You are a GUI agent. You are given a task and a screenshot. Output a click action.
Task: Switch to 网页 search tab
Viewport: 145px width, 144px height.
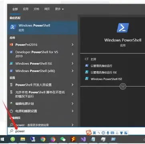pos(47,9)
